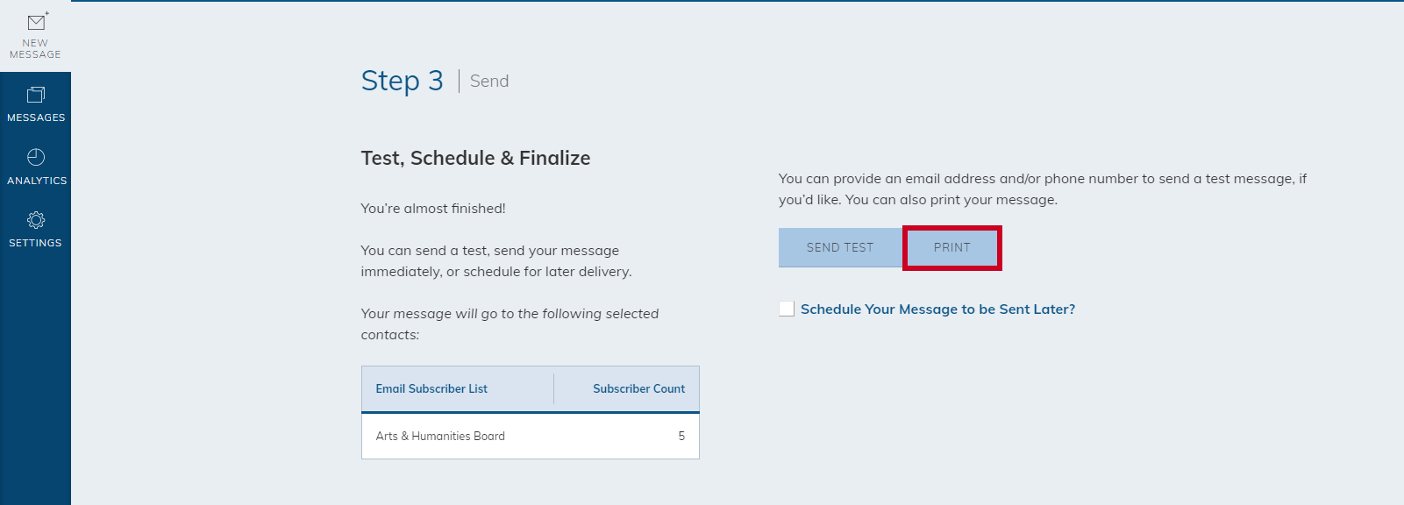Open the Settings gear icon
1404x505 pixels.
click(x=36, y=220)
